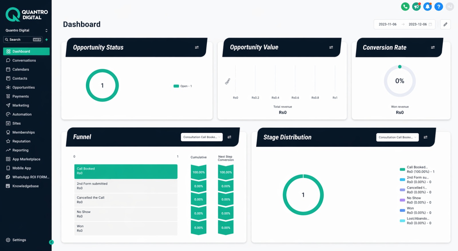Viewport: 458px width, 251px height.
Task: Open Conversion Rate filter settings icon
Action: 433,47
